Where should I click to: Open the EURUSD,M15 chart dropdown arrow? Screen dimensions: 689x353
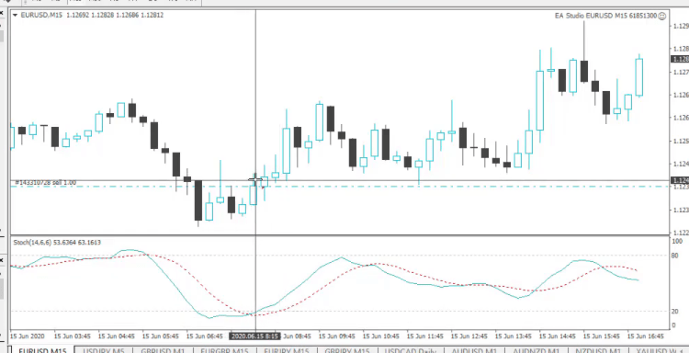point(16,15)
